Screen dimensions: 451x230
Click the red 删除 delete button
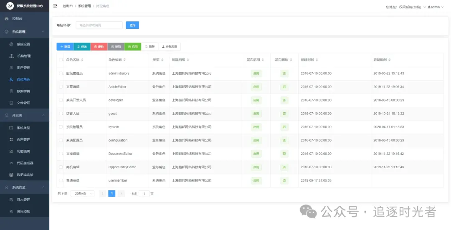(x=99, y=47)
